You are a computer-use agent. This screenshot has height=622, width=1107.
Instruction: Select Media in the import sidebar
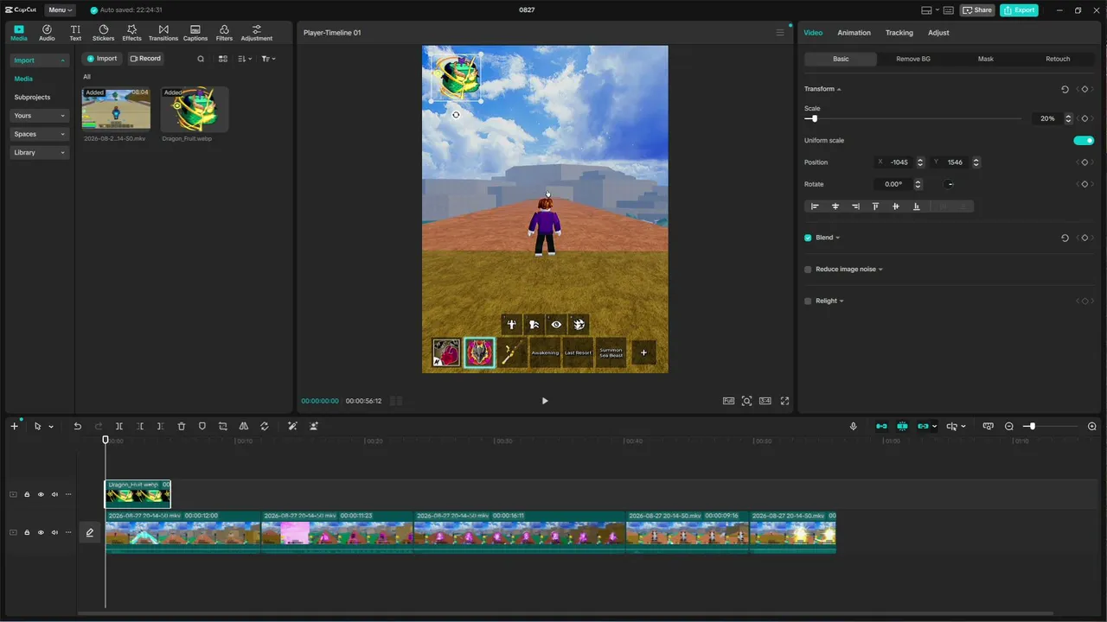[x=23, y=79]
